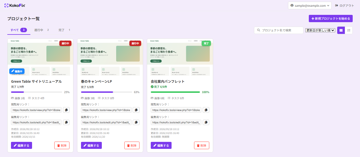Select the すべて tab
Screen dimensions: 360x157
point(19,30)
